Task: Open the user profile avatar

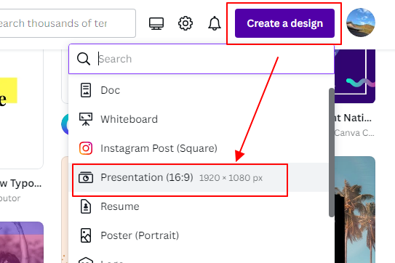Action: click(361, 23)
